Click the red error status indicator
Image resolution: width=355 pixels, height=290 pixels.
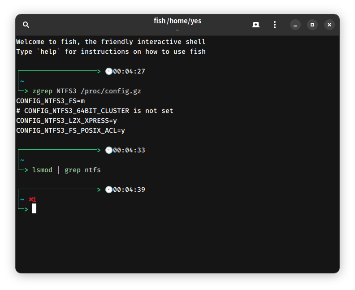[32, 199]
